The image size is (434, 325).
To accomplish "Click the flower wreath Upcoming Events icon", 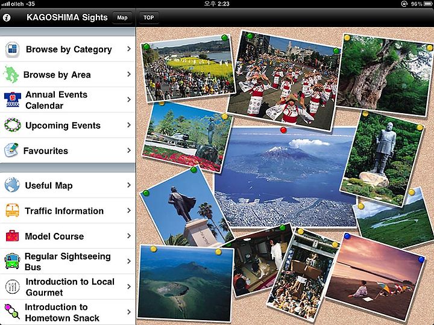I will pyautogui.click(x=13, y=125).
